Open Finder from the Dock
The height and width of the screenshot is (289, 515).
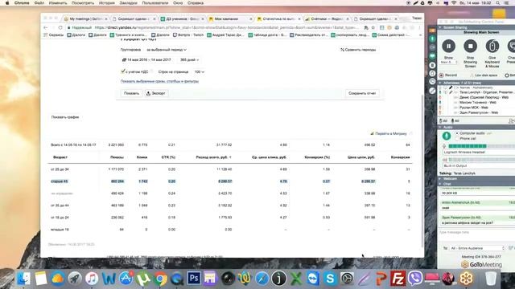coord(23,279)
